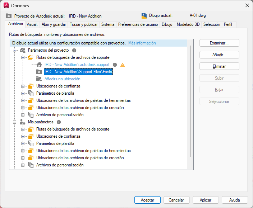Click the orange warning triangle icon
253x208 pixels.
coord(123,65)
